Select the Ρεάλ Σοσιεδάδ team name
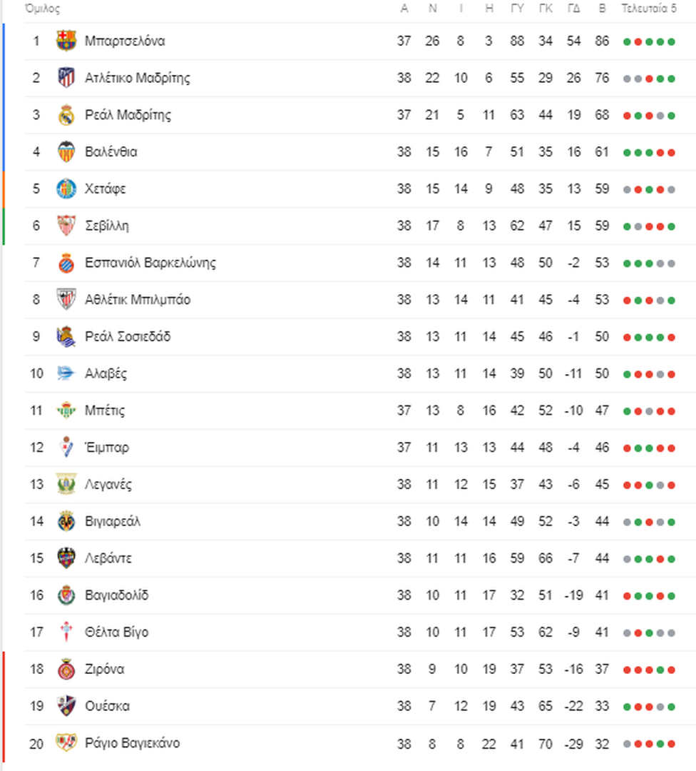Screen dimensions: 696x771 pyautogui.click(x=128, y=337)
